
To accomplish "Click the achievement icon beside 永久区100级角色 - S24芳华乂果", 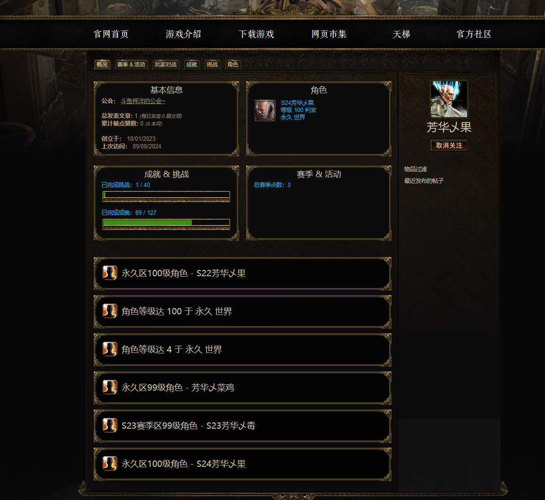I will tap(110, 463).
